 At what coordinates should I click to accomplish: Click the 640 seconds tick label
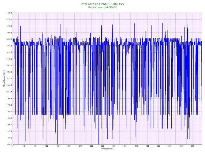[192, 146]
